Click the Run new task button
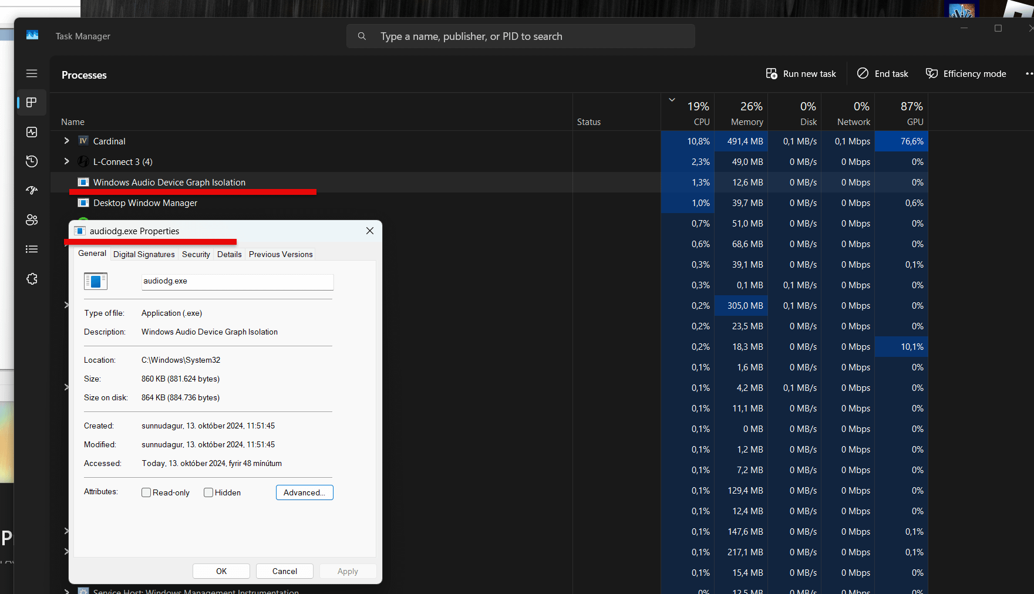 801,74
